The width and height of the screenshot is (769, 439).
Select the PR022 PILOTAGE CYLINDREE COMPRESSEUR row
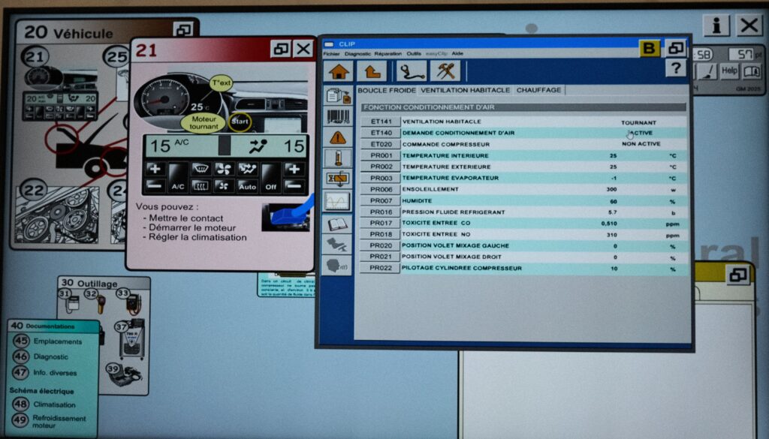pyautogui.click(x=523, y=269)
